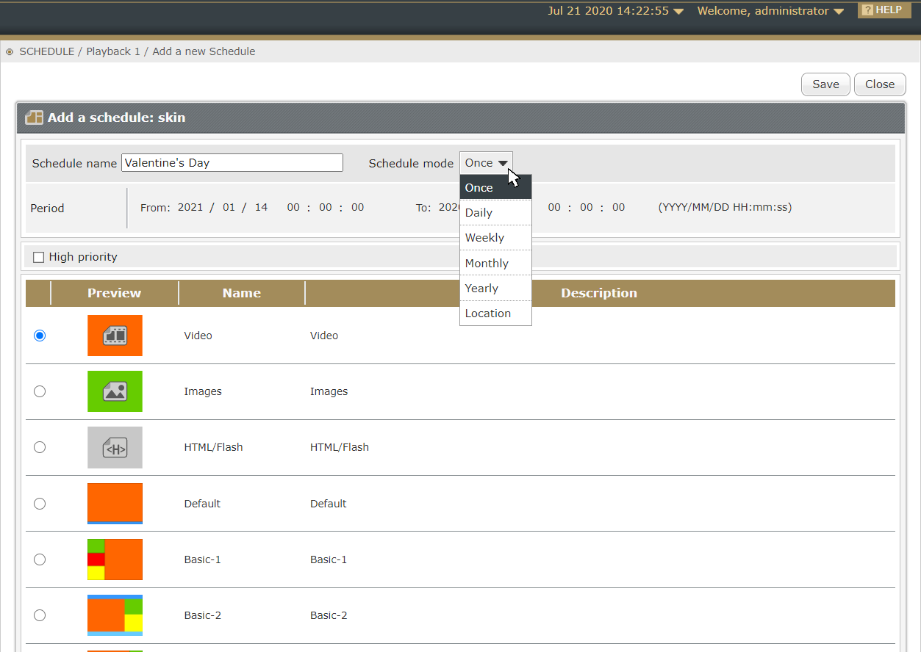Click the Basic-1 layout preview thumbnail
Screen dimensions: 921x652
tap(115, 559)
